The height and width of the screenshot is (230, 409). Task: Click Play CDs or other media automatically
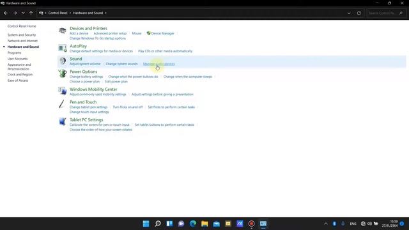tap(165, 51)
